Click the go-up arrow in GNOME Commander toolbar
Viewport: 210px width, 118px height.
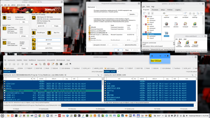click(10, 64)
